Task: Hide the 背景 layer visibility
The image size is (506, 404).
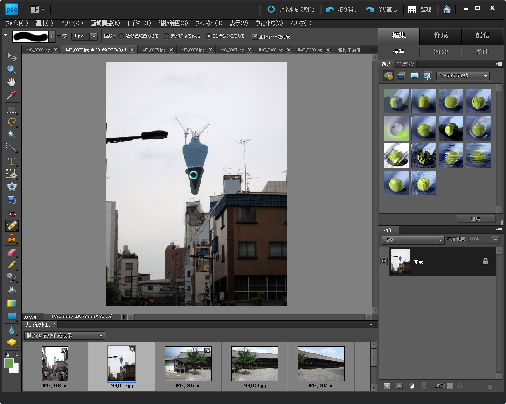Action: click(x=383, y=261)
